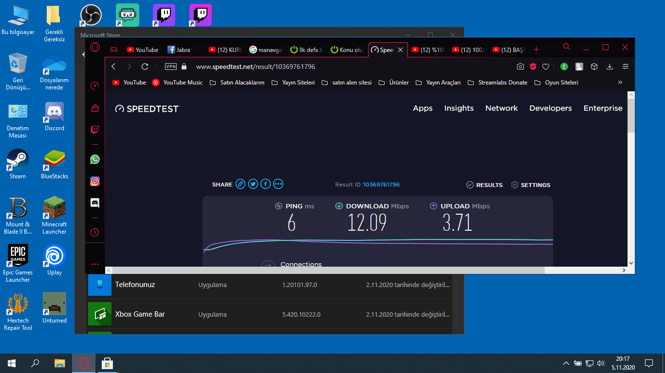Take a page snapshot with the camera icon
Image resolution: width=665 pixels, height=373 pixels.
520,67
